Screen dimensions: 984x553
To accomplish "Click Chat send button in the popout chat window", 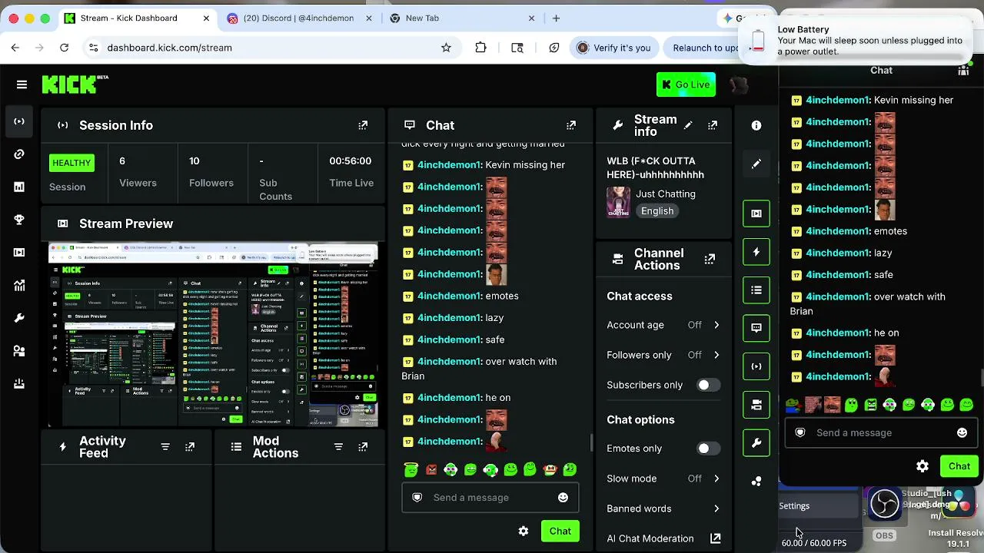I will [959, 466].
